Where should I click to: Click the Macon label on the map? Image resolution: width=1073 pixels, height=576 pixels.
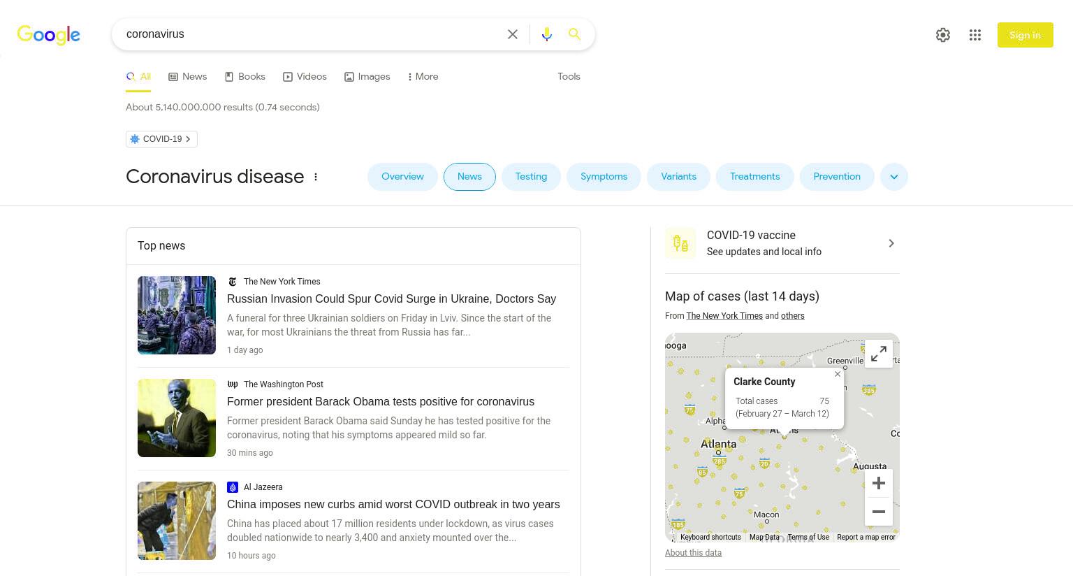766,514
